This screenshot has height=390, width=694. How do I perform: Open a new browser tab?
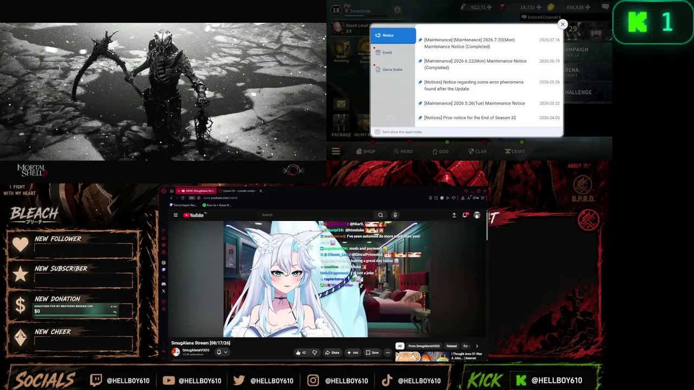pyautogui.click(x=261, y=191)
